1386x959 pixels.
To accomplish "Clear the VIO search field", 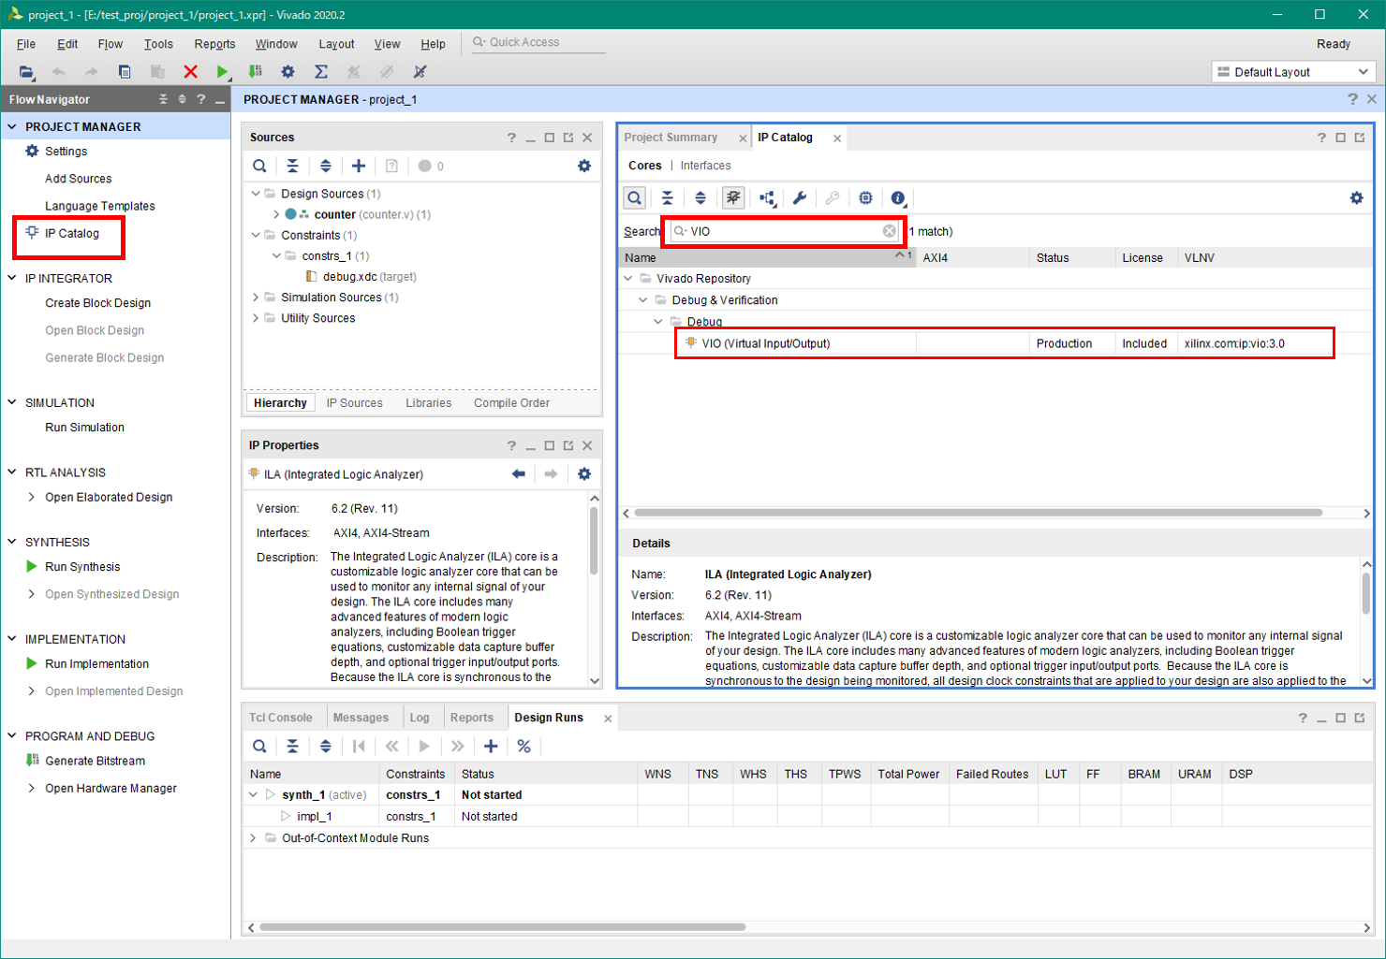I will [889, 231].
